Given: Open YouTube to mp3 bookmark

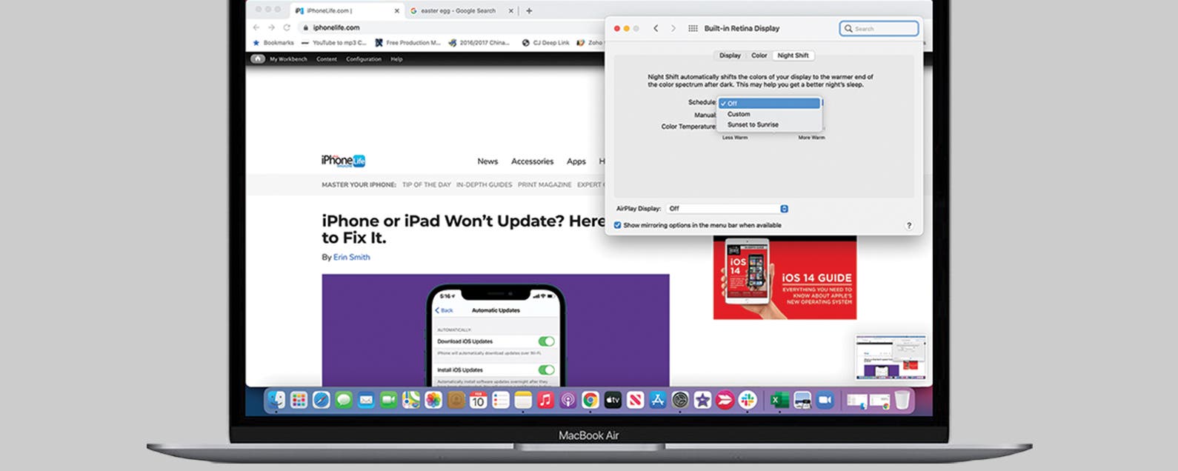Looking at the screenshot, I should click(334, 43).
